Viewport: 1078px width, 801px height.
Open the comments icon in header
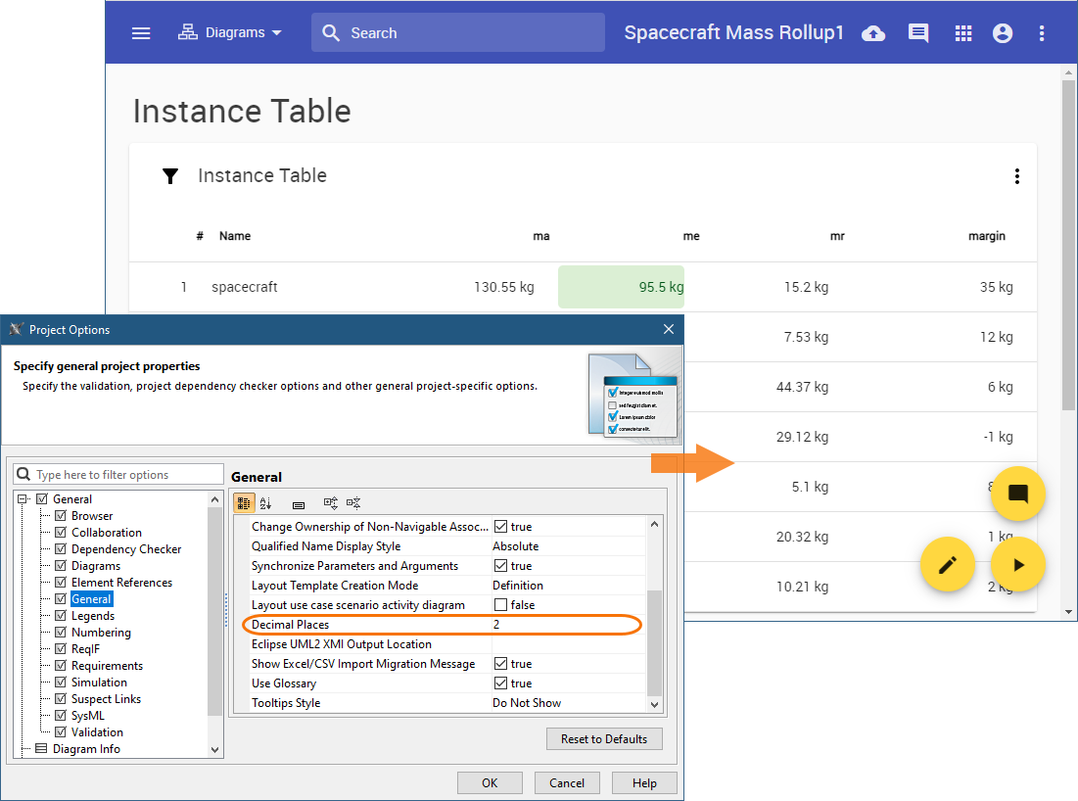[918, 33]
